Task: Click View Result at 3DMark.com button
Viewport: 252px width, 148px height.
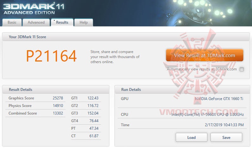Action: (205, 55)
